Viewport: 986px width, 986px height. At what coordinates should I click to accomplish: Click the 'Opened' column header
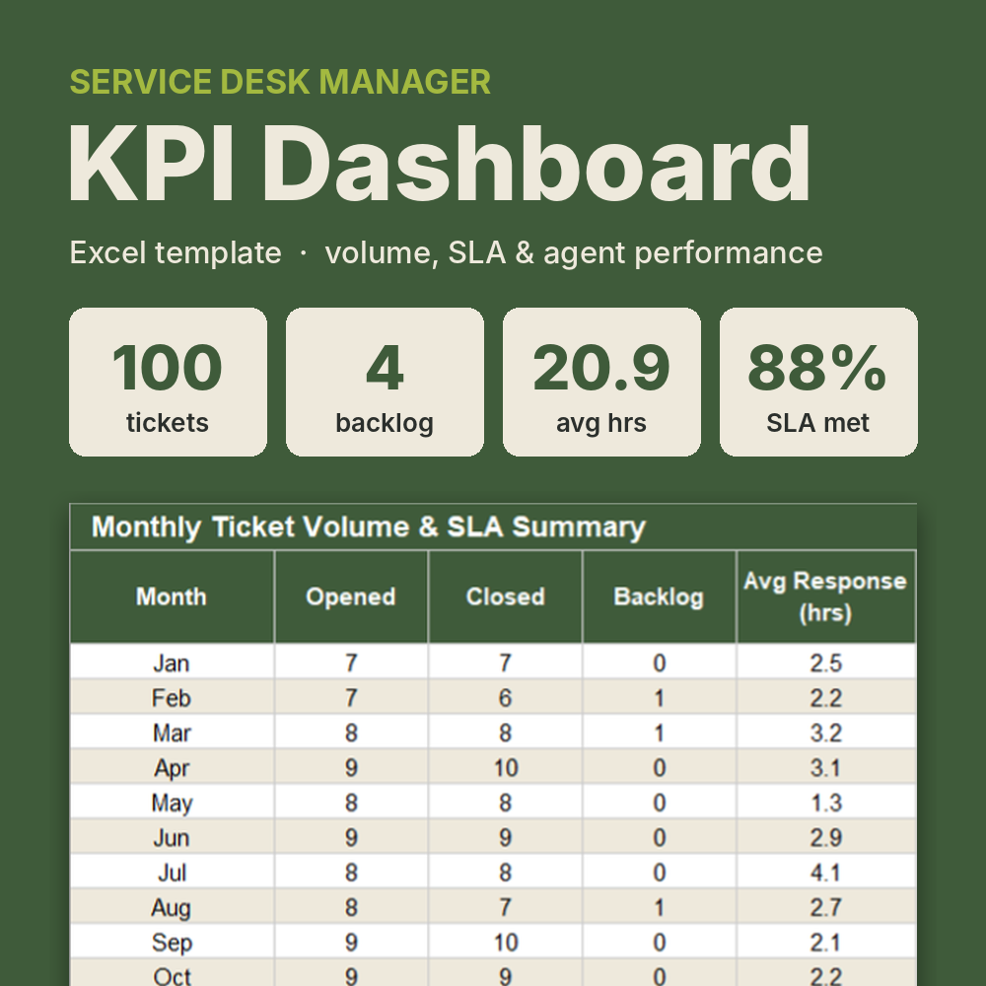(x=351, y=597)
